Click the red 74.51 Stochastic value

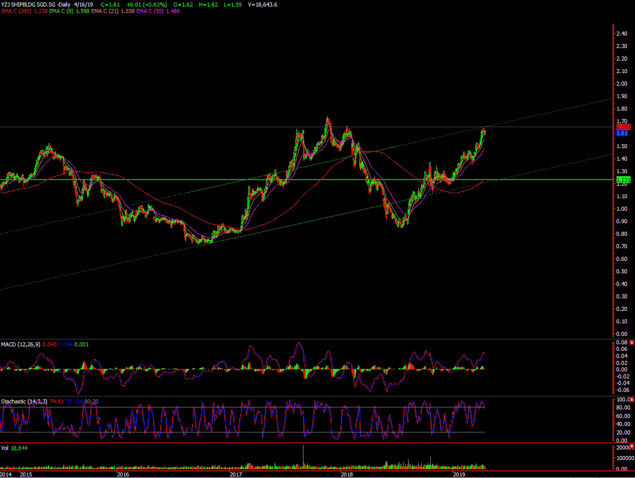[57, 401]
